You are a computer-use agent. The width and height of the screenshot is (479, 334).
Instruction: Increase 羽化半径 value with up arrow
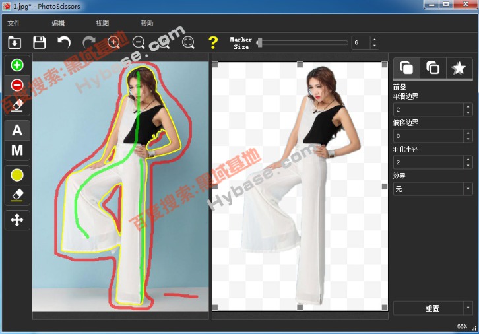tap(468, 159)
